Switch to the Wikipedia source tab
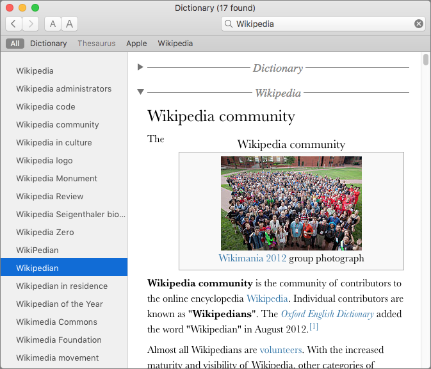Image resolution: width=431 pixels, height=369 pixels. (175, 44)
